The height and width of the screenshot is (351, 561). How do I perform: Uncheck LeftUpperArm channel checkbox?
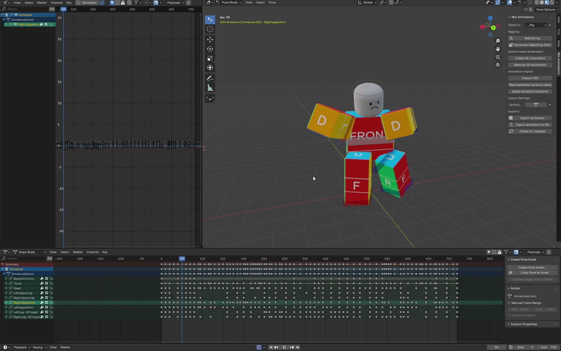click(x=47, y=307)
